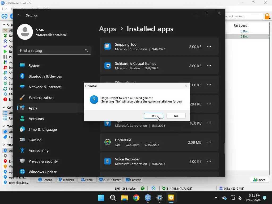Collapse the TRACKERS section in qBittorrent

point(4,145)
